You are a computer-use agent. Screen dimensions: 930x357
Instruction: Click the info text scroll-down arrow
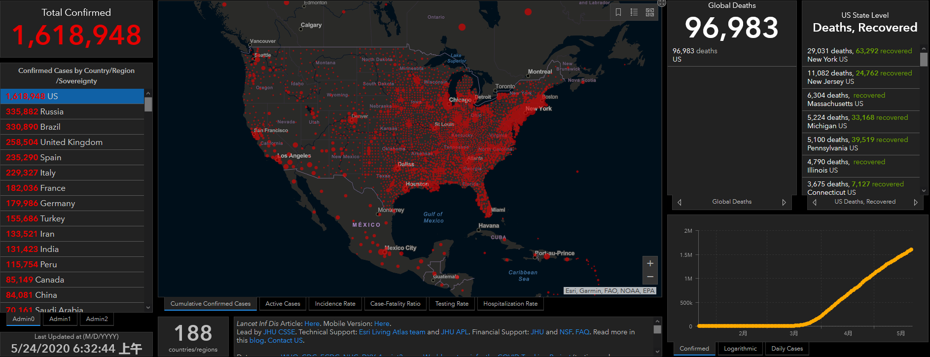point(657,351)
